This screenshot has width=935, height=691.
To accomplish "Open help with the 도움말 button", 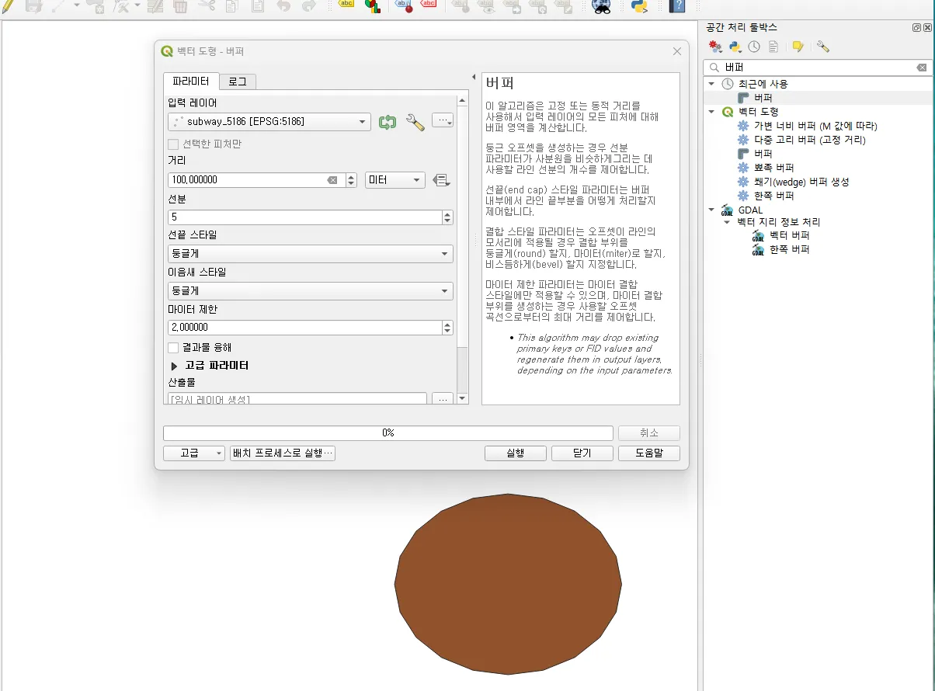I will pyautogui.click(x=649, y=453).
